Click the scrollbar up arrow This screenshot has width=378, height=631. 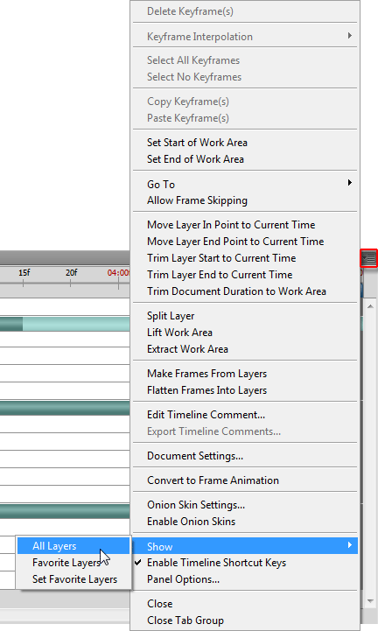[370, 306]
